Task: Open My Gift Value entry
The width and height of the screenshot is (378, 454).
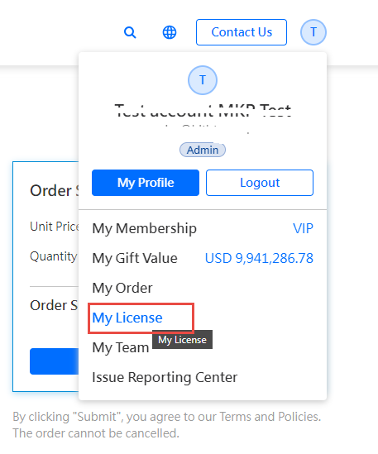Action: coord(135,258)
